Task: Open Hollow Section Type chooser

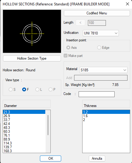Action: click(x=32, y=58)
